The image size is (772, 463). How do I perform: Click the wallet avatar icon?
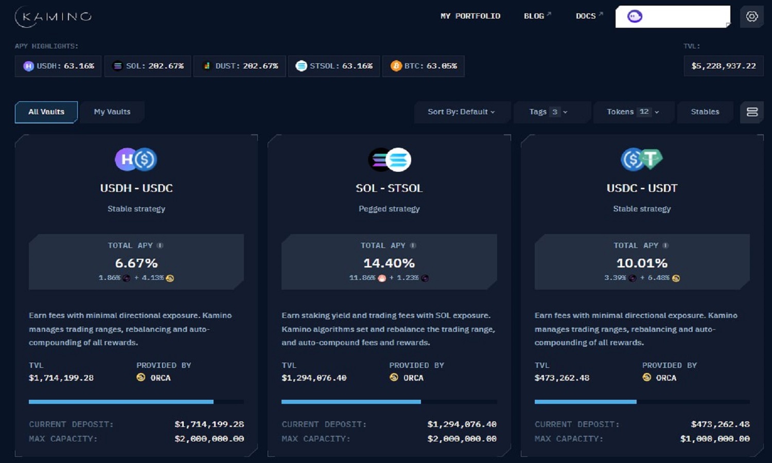[x=635, y=16]
